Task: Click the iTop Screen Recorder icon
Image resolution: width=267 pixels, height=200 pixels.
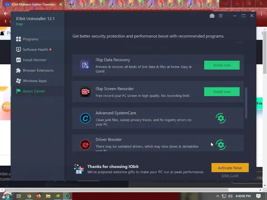Action: pyautogui.click(x=85, y=92)
